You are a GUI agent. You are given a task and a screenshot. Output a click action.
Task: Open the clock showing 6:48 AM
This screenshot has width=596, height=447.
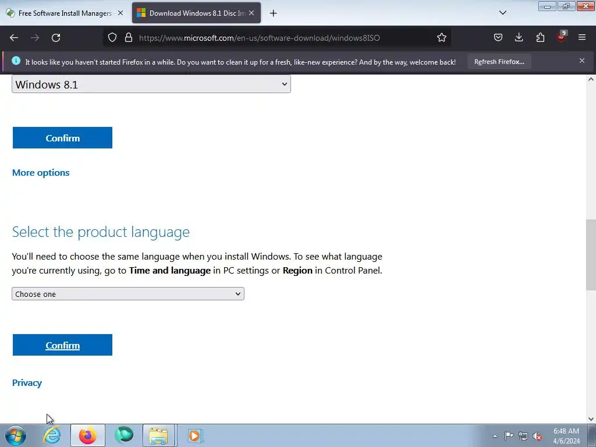click(x=566, y=436)
